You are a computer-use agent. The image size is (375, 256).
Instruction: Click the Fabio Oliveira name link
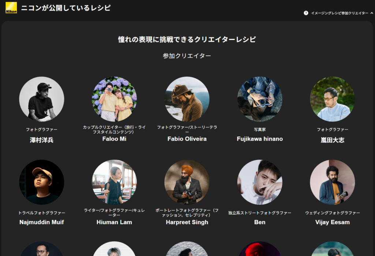(x=187, y=139)
